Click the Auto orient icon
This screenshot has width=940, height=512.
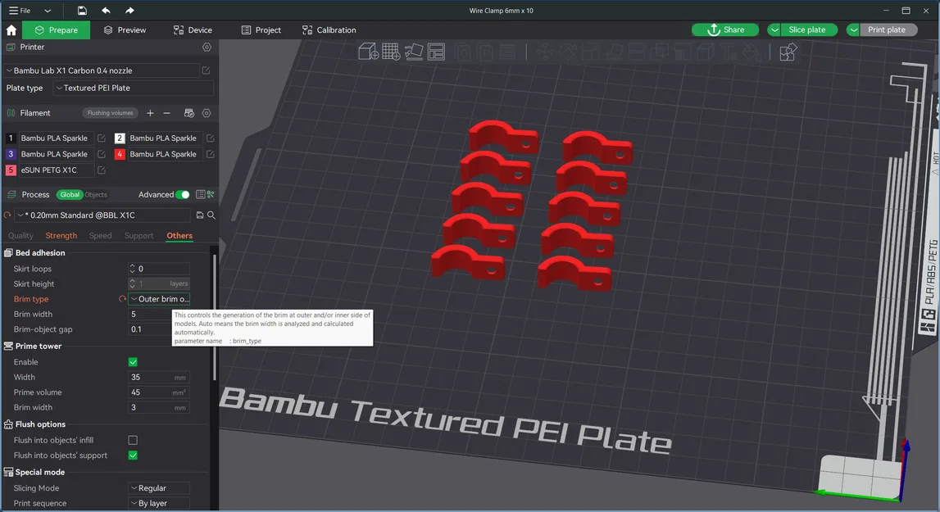[x=414, y=52]
